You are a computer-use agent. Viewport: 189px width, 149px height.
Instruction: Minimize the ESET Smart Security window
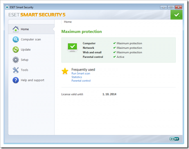coord(164,7)
